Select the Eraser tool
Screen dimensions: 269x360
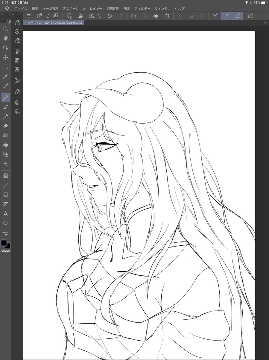click(x=5, y=126)
